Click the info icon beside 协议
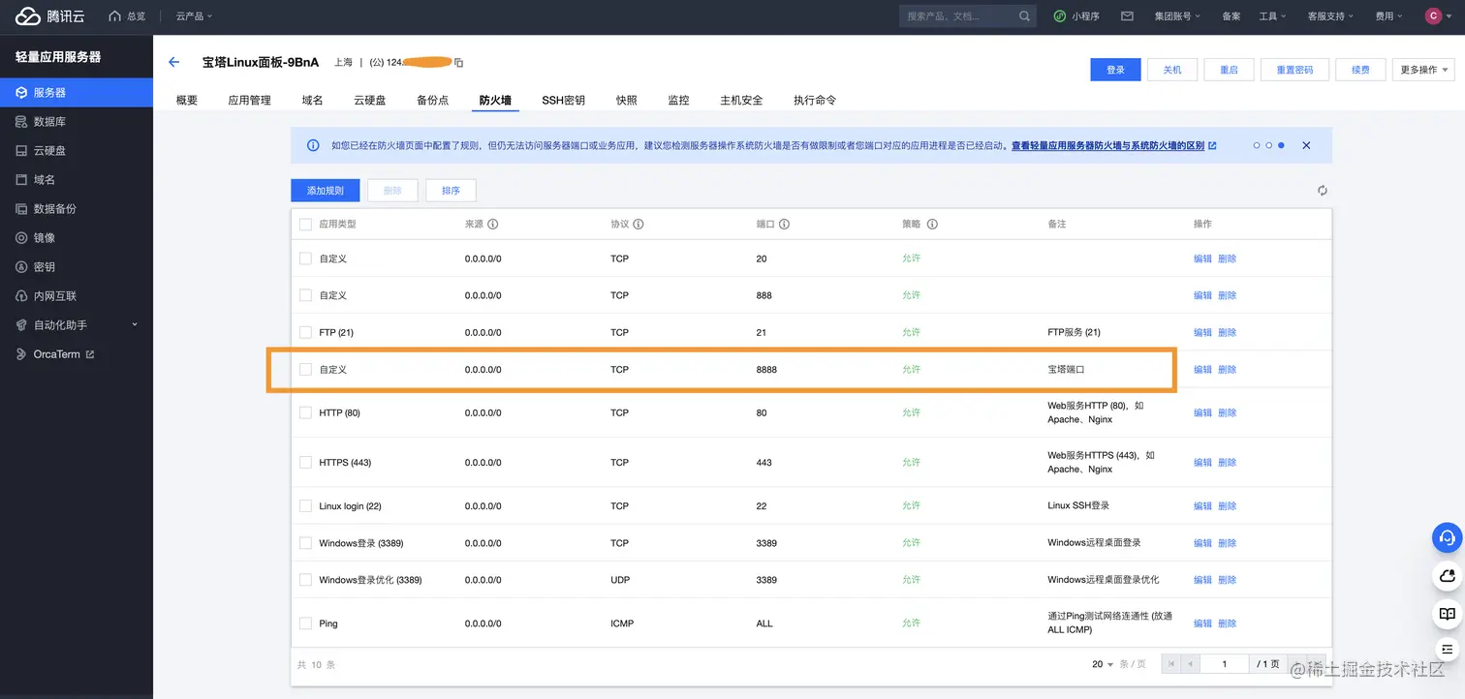 (639, 224)
